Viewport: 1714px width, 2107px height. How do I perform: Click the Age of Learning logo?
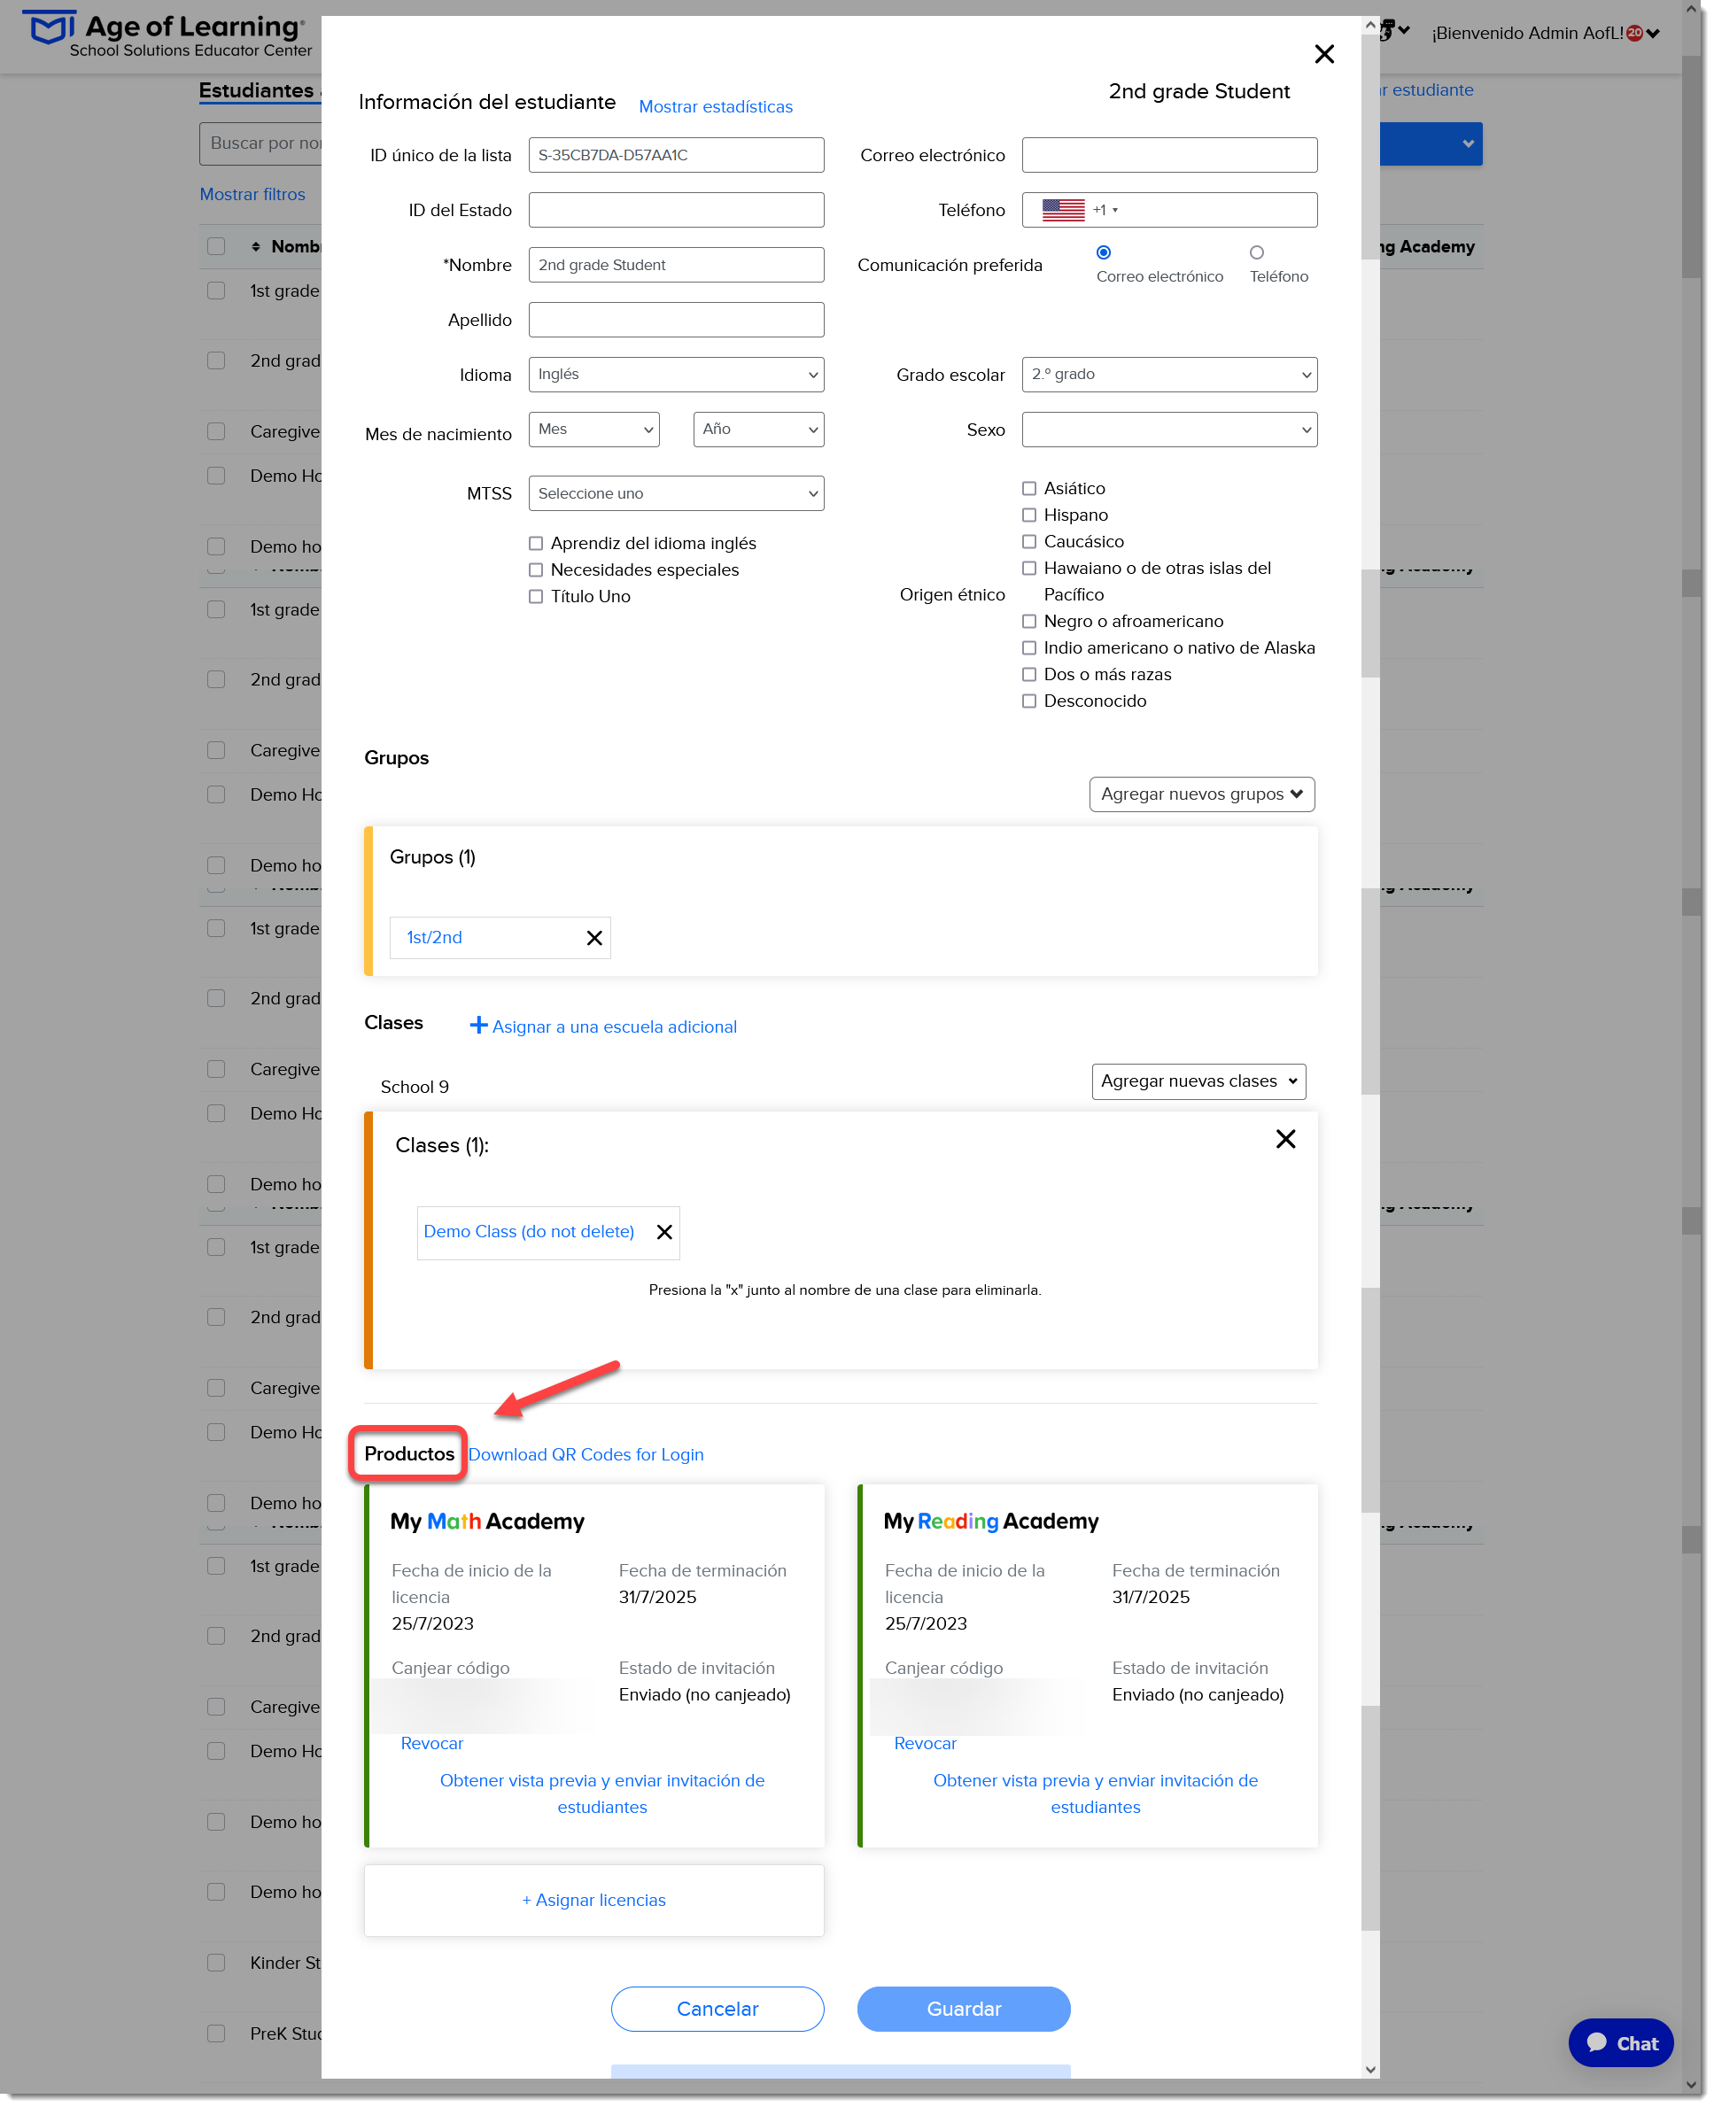tap(167, 35)
